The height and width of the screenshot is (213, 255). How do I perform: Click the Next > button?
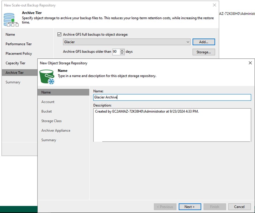tap(190, 207)
